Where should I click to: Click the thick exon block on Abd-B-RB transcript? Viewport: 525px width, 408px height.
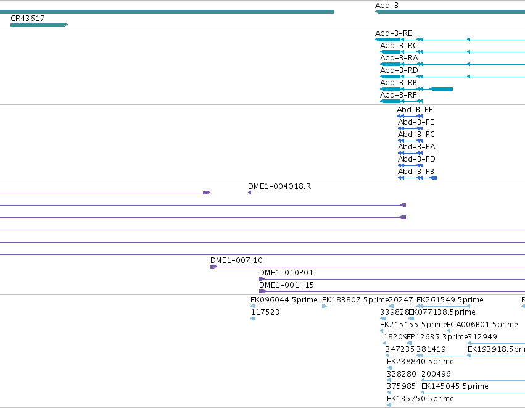click(x=441, y=89)
